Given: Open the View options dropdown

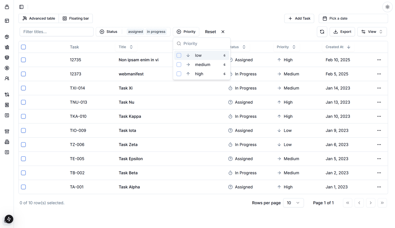Looking at the screenshot, I should pyautogui.click(x=372, y=32).
